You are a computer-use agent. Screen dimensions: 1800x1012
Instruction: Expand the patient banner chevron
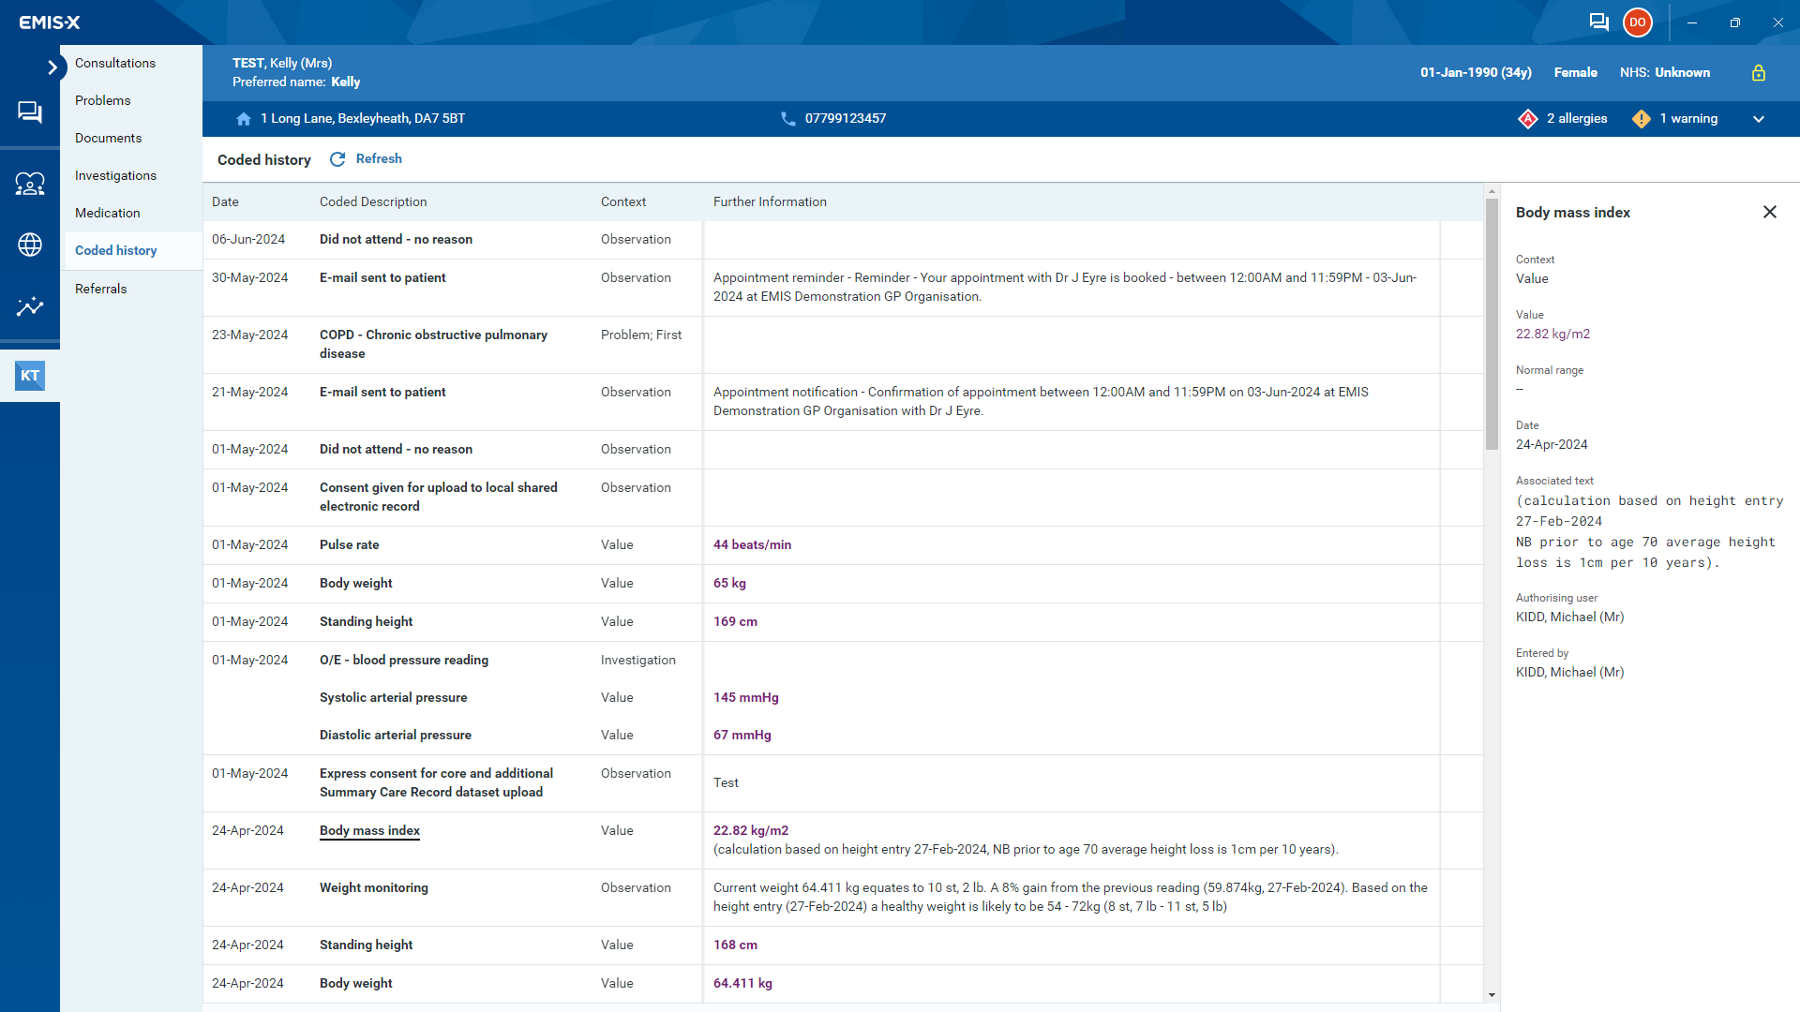1759,119
